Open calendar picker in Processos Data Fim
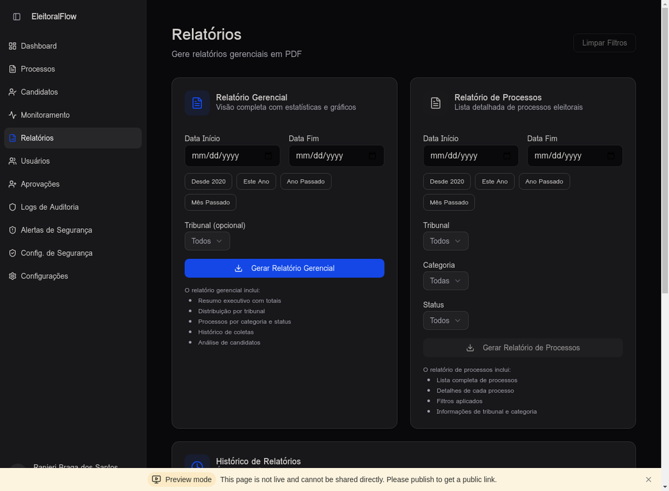Screen dimensions: 669x491 pos(611,156)
